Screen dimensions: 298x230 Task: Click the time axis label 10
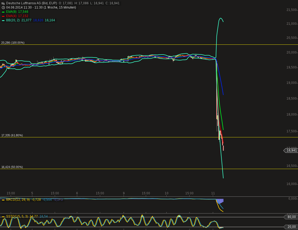coord(166,193)
